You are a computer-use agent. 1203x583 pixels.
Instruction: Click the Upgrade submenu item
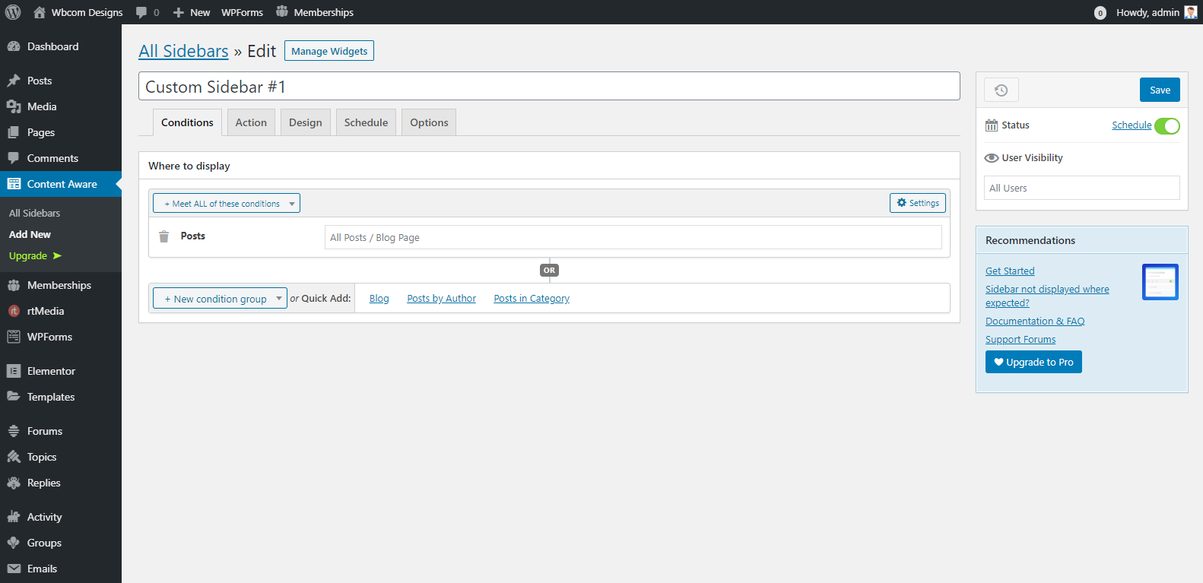coord(35,256)
